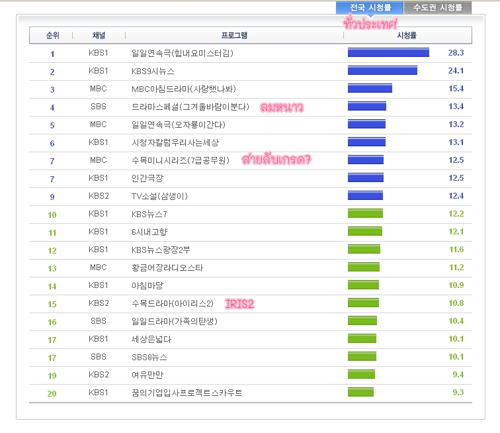Image resolution: width=500 pixels, height=433 pixels.
Task: Select program 아침마당
Action: pos(147,285)
